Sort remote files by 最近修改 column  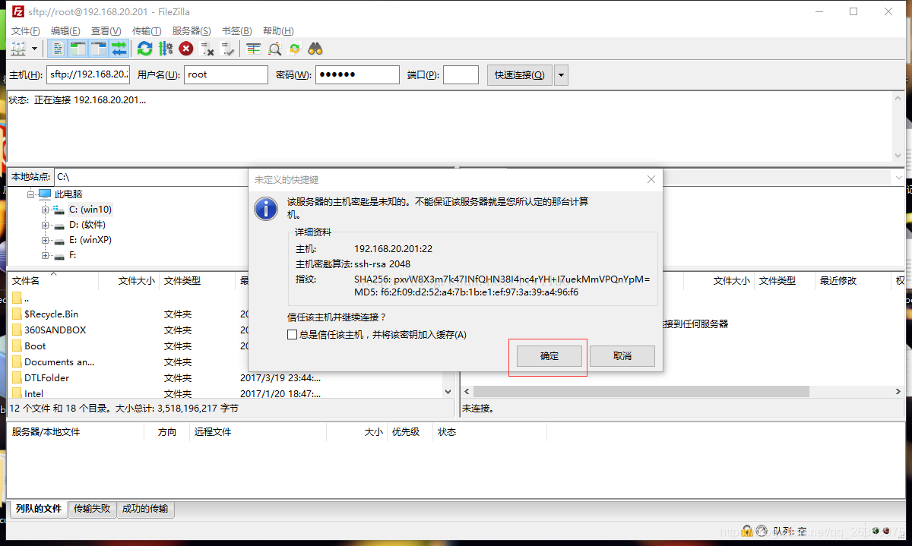(x=852, y=281)
